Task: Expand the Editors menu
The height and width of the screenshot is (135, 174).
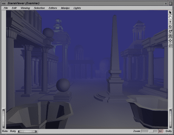Action: coord(53,8)
